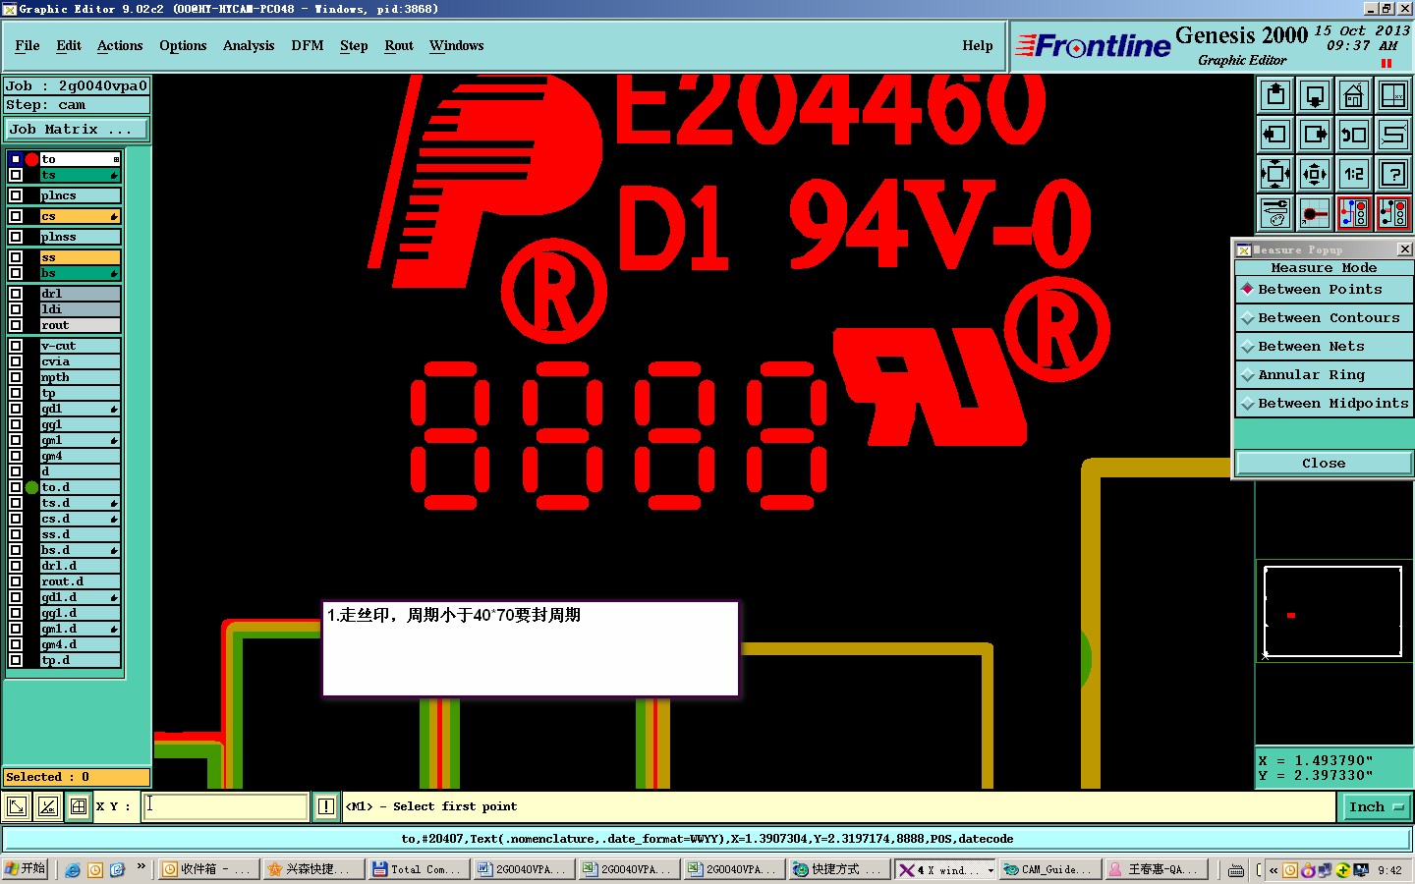Expand quick launch overflow chevron
Screen dimensions: 1415x884
point(141,866)
